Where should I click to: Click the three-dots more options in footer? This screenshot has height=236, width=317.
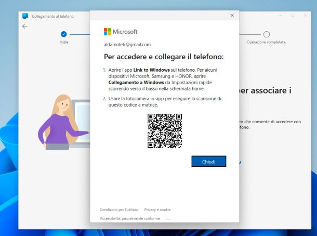click(x=168, y=219)
